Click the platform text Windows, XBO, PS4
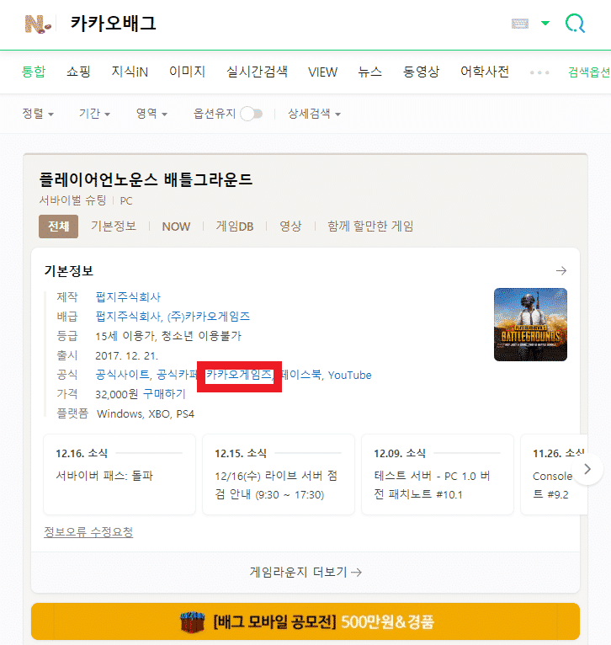This screenshot has width=611, height=645. 146,413
